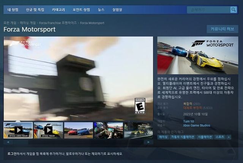Image resolution: width=243 pixels, height=163 pixels.
Task: Open the 내 상점 menu
Action: click(13, 9)
